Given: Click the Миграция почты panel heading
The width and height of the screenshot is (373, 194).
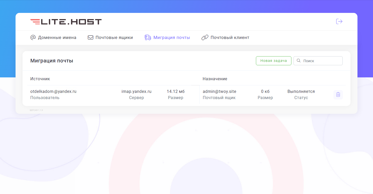Looking at the screenshot, I should click(52, 61).
